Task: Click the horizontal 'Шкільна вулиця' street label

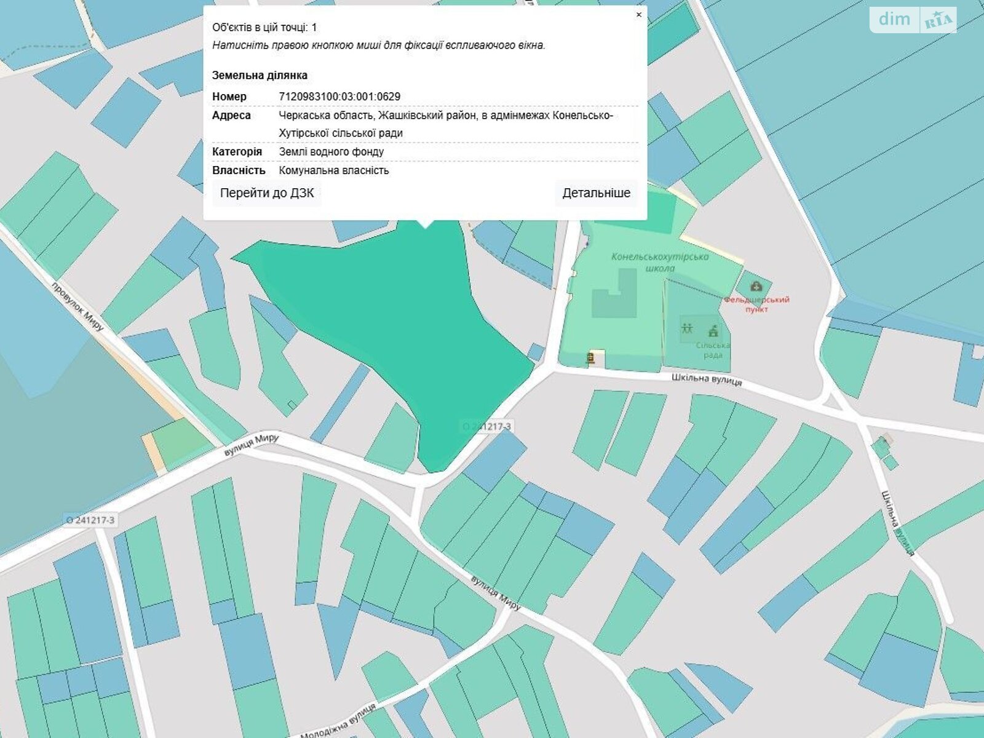Action: [x=707, y=379]
